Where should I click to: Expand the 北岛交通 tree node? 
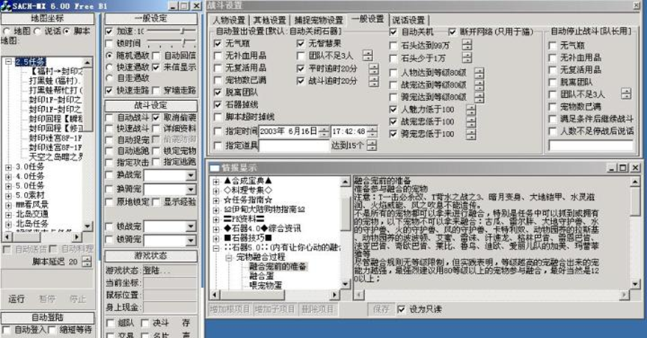click(8, 215)
